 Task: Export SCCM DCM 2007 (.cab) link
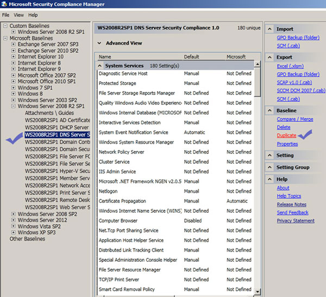point(301,90)
